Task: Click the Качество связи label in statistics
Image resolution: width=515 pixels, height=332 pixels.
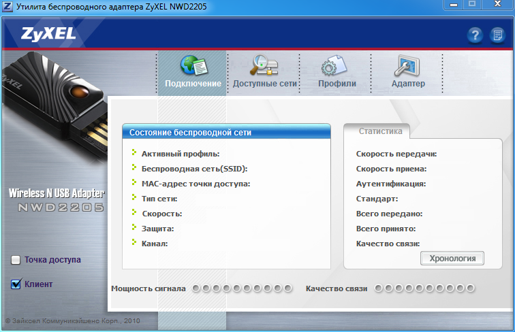Action: [388, 244]
